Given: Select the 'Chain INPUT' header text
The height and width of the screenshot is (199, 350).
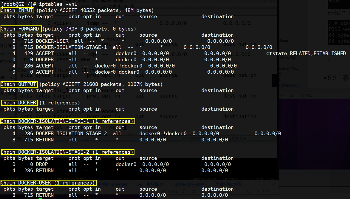Looking at the screenshot, I should [17, 10].
